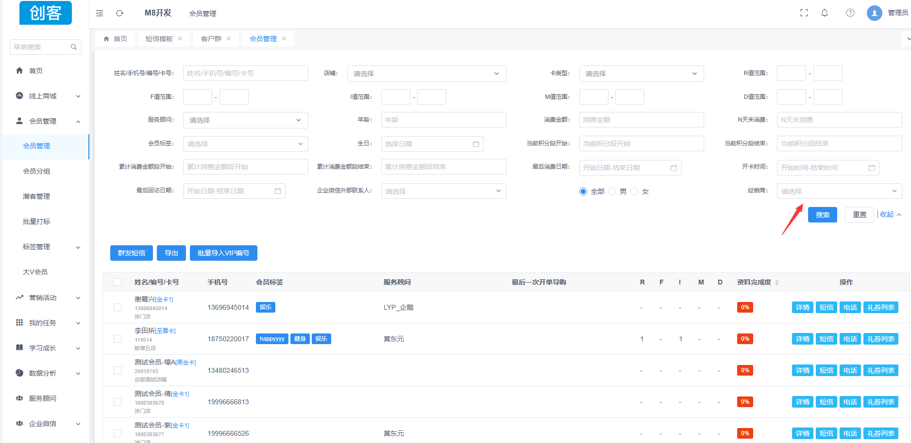Switch to the 短信模板 tab
Screen dimensions: 911x443
pyautogui.click(x=159, y=39)
